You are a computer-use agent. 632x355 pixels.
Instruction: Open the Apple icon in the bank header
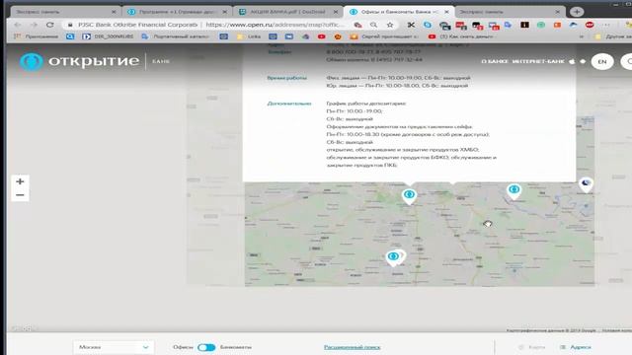click(572, 61)
